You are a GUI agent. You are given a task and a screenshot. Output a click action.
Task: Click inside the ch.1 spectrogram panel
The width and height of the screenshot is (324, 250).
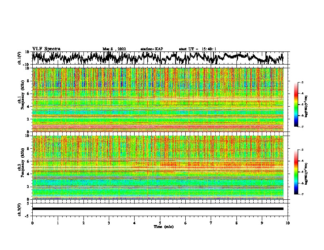tap(158, 100)
